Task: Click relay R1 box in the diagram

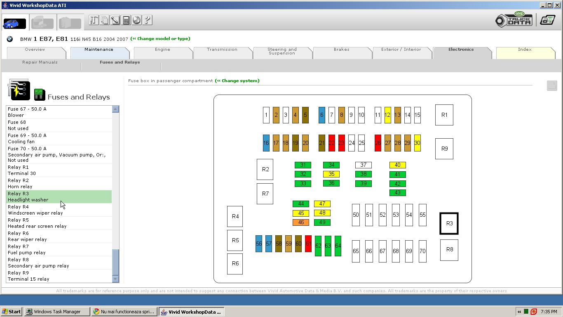Action: [444, 115]
